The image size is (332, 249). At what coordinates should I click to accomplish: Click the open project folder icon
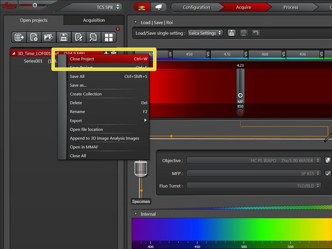49,38
